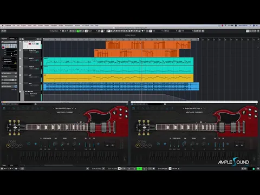Mute the Bridge Solo track
260x195 pixels.
point(25,50)
